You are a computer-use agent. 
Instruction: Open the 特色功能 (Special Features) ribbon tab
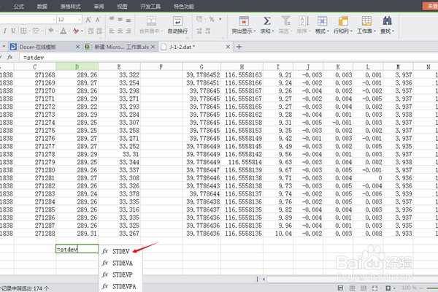coord(184,7)
